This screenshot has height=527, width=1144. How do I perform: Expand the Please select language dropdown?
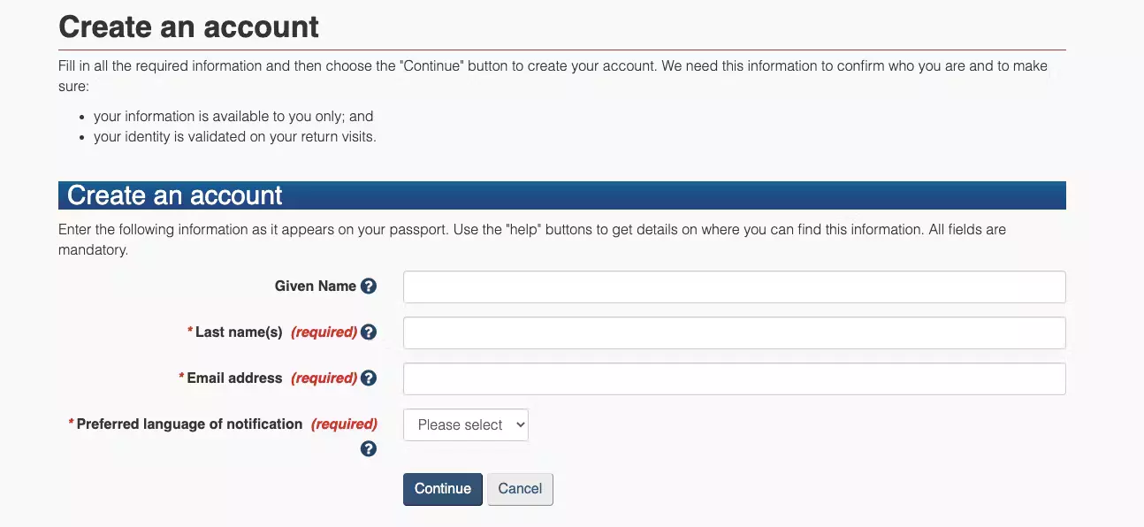pos(466,424)
